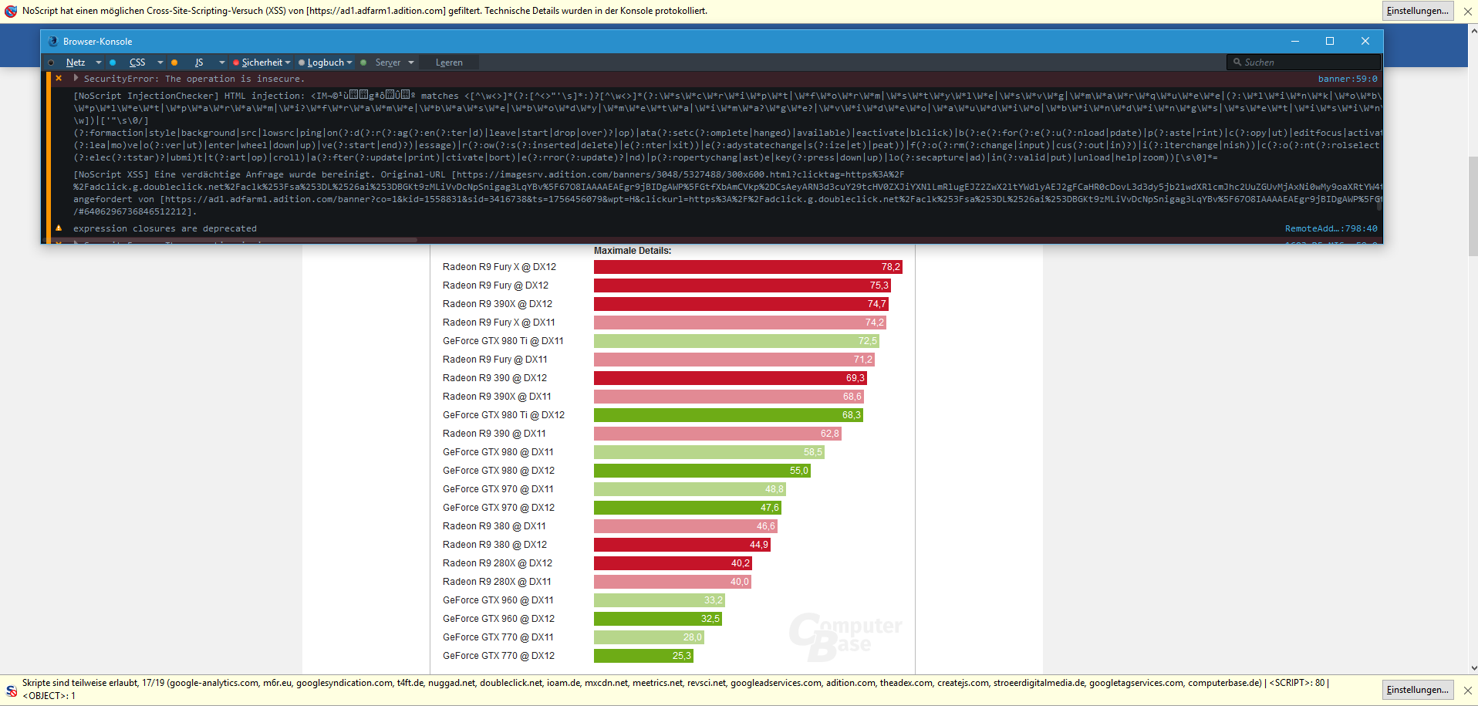Click the Radeon R9 380 @ DX11 label
The image size is (1478, 706).
[494, 526]
